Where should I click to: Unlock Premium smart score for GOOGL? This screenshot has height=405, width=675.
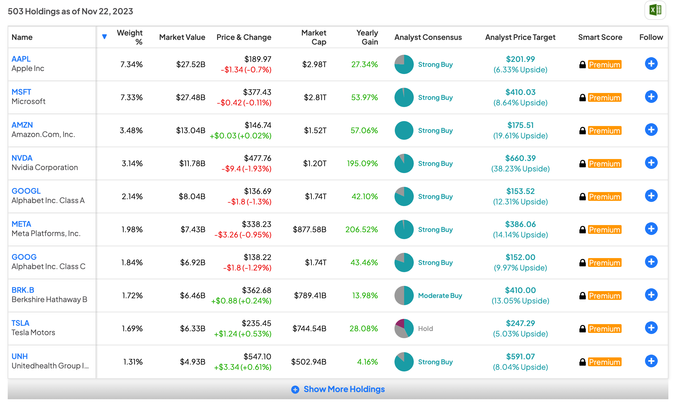[605, 197]
